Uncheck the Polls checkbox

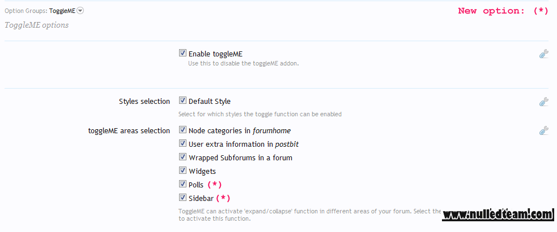[x=182, y=184]
